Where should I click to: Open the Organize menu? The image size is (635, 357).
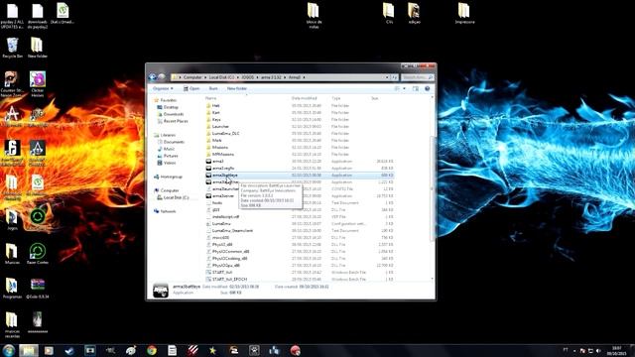[x=163, y=88]
